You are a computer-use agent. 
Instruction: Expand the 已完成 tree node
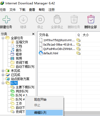click(3, 75)
